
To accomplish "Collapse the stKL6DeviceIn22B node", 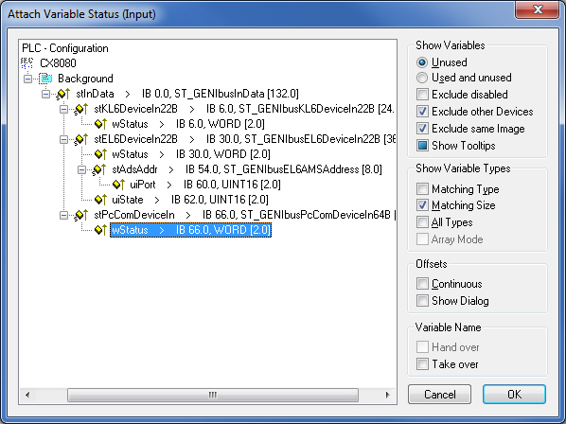I will (x=64, y=109).
